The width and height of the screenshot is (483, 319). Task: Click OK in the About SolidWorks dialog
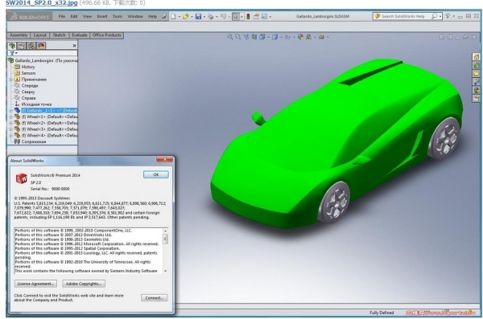[156, 174]
